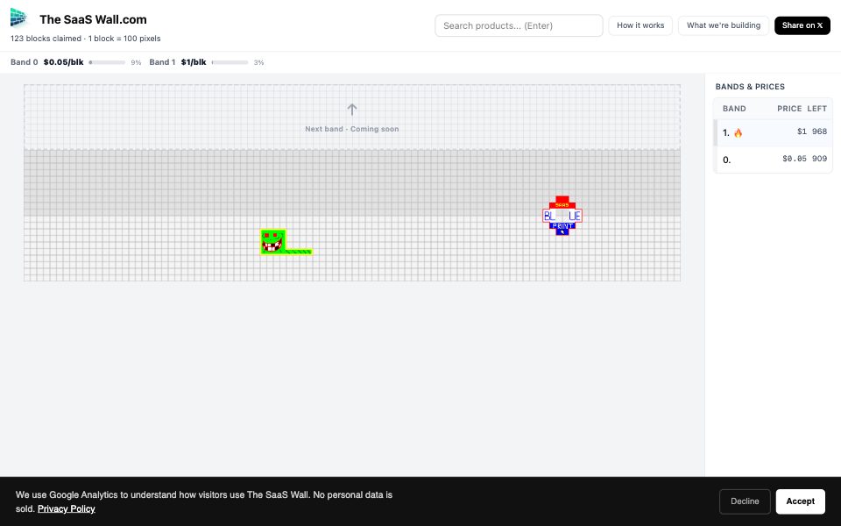This screenshot has width=841, height=526.
Task: Select band 0 row in Bands & Prices
Action: click(x=773, y=160)
